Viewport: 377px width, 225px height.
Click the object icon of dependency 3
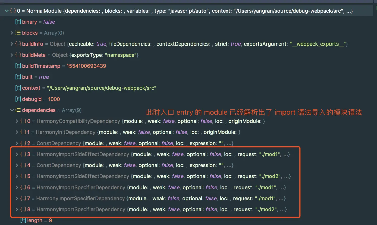(23, 154)
